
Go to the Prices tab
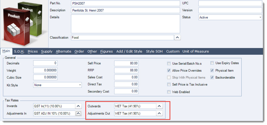(33, 52)
